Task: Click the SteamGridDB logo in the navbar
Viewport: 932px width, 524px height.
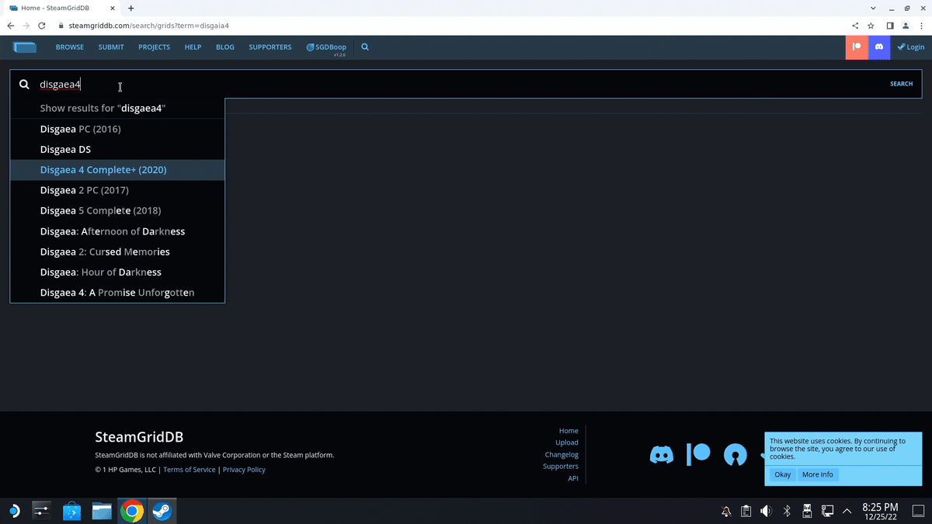Action: (x=25, y=47)
